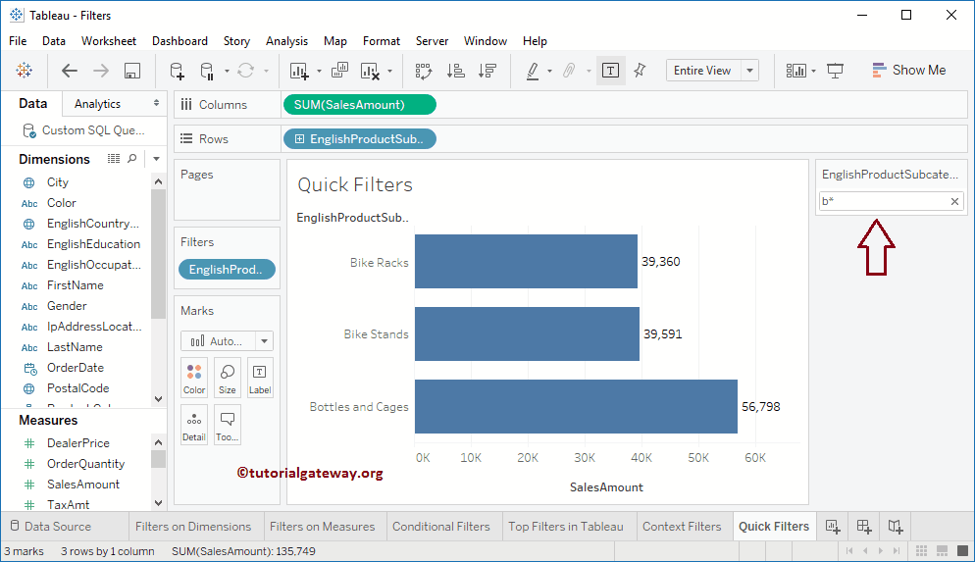Image resolution: width=975 pixels, height=562 pixels.
Task: Click the New Dashboard tab icon
Action: pyautogui.click(x=864, y=527)
